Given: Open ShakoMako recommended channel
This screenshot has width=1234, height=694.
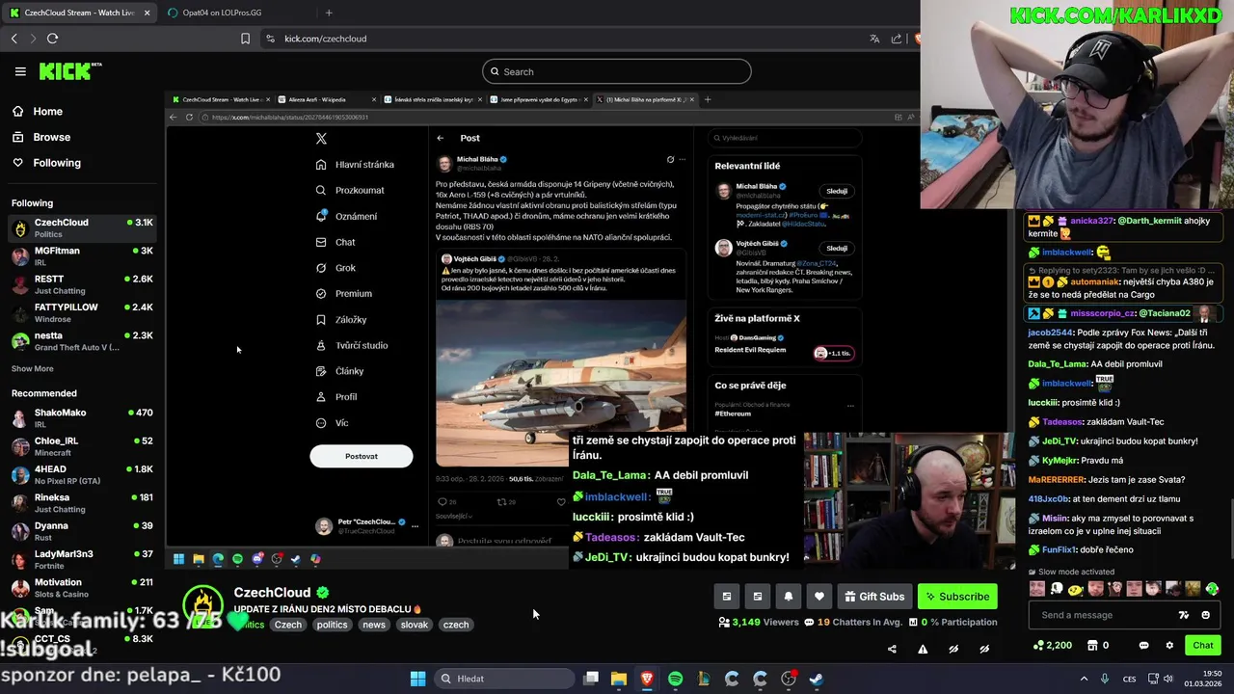Looking at the screenshot, I should pos(82,417).
